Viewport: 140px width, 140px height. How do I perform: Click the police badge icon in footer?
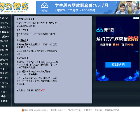[x=23, y=110]
